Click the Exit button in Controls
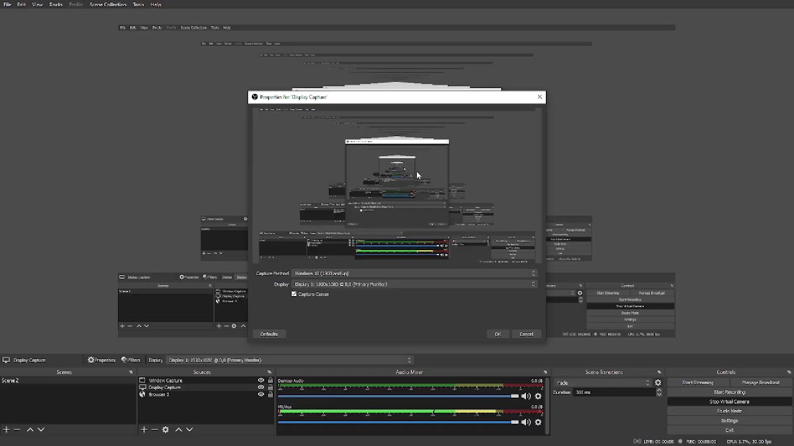The height and width of the screenshot is (446, 794). [729, 430]
